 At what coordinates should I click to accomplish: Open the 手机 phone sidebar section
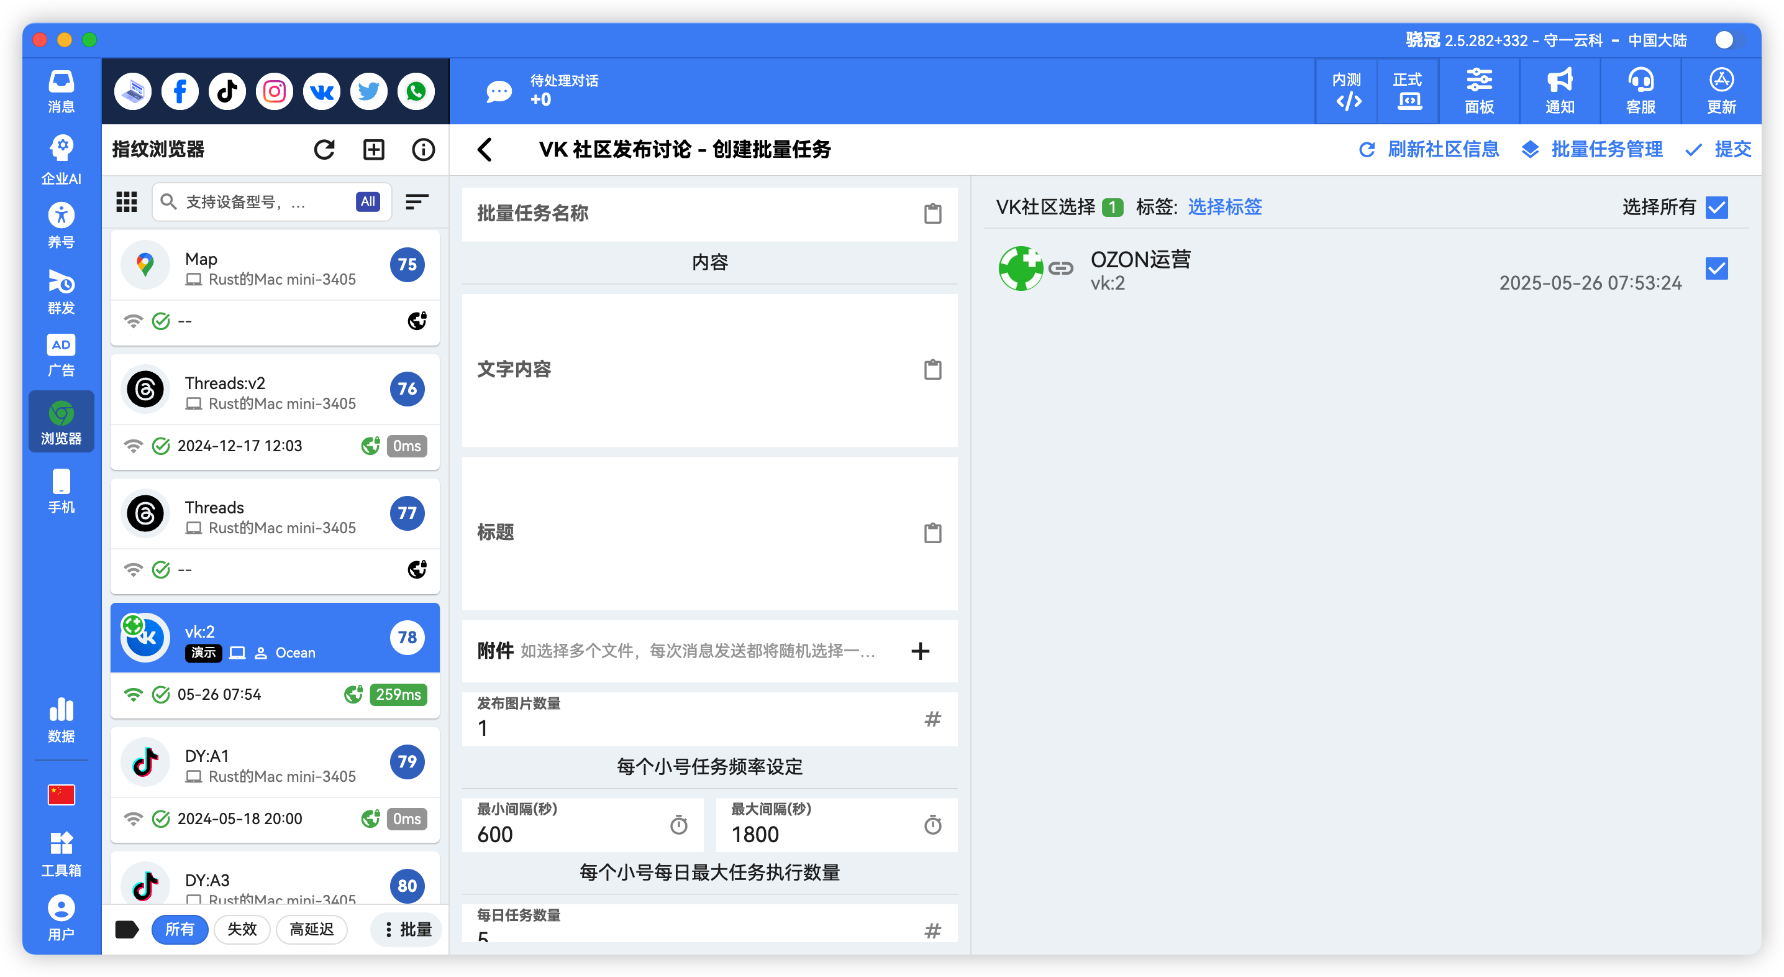tap(61, 491)
